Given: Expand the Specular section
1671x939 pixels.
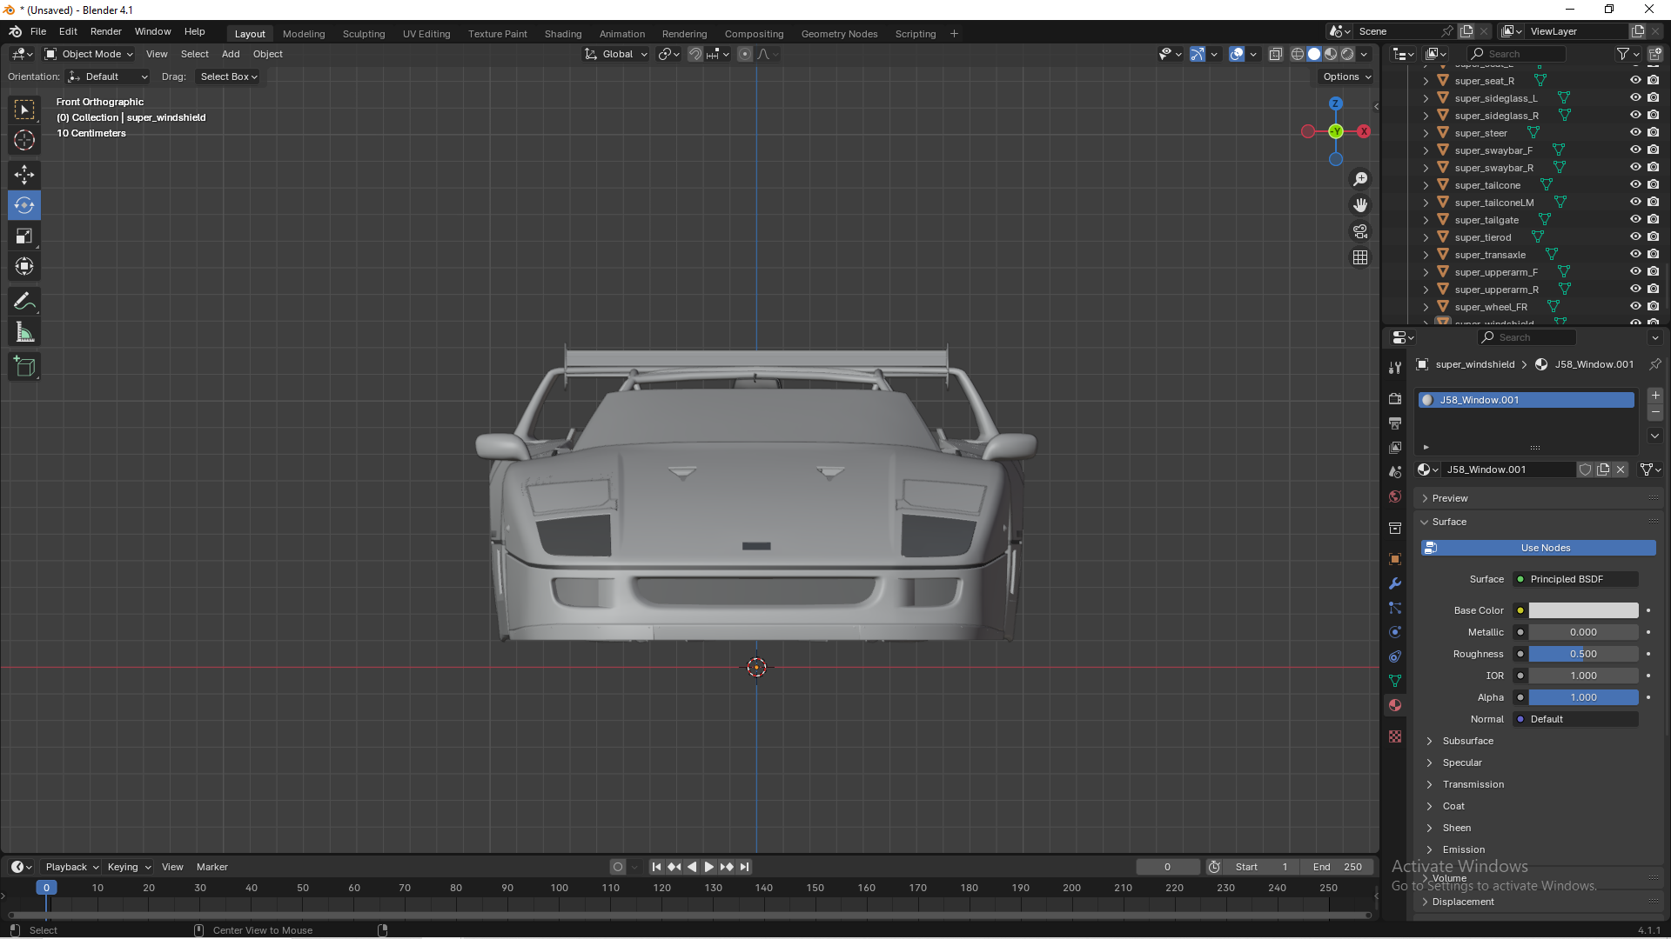Looking at the screenshot, I should coord(1462,763).
